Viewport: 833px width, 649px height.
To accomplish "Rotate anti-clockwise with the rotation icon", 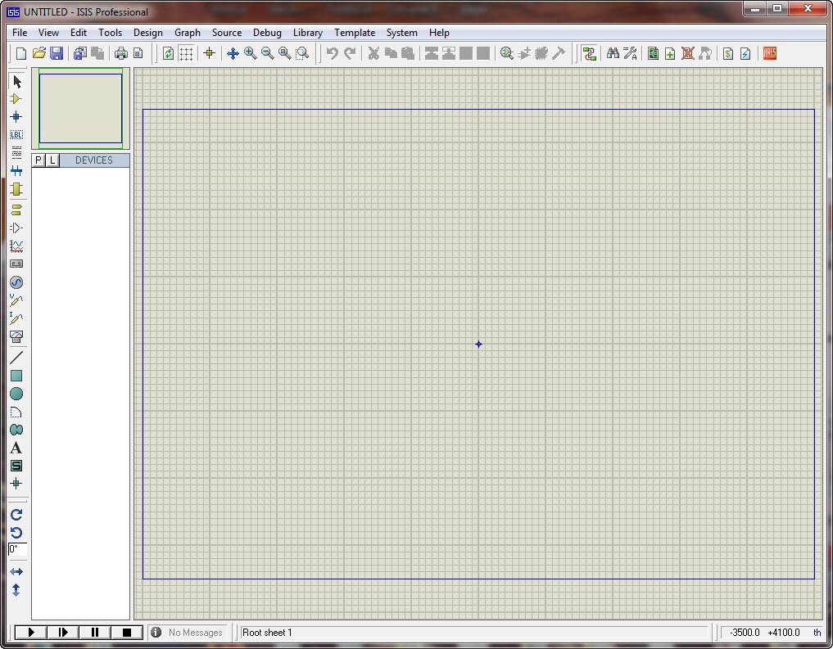I will (x=16, y=533).
